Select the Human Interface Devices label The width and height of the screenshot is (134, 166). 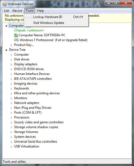(x=32, y=74)
